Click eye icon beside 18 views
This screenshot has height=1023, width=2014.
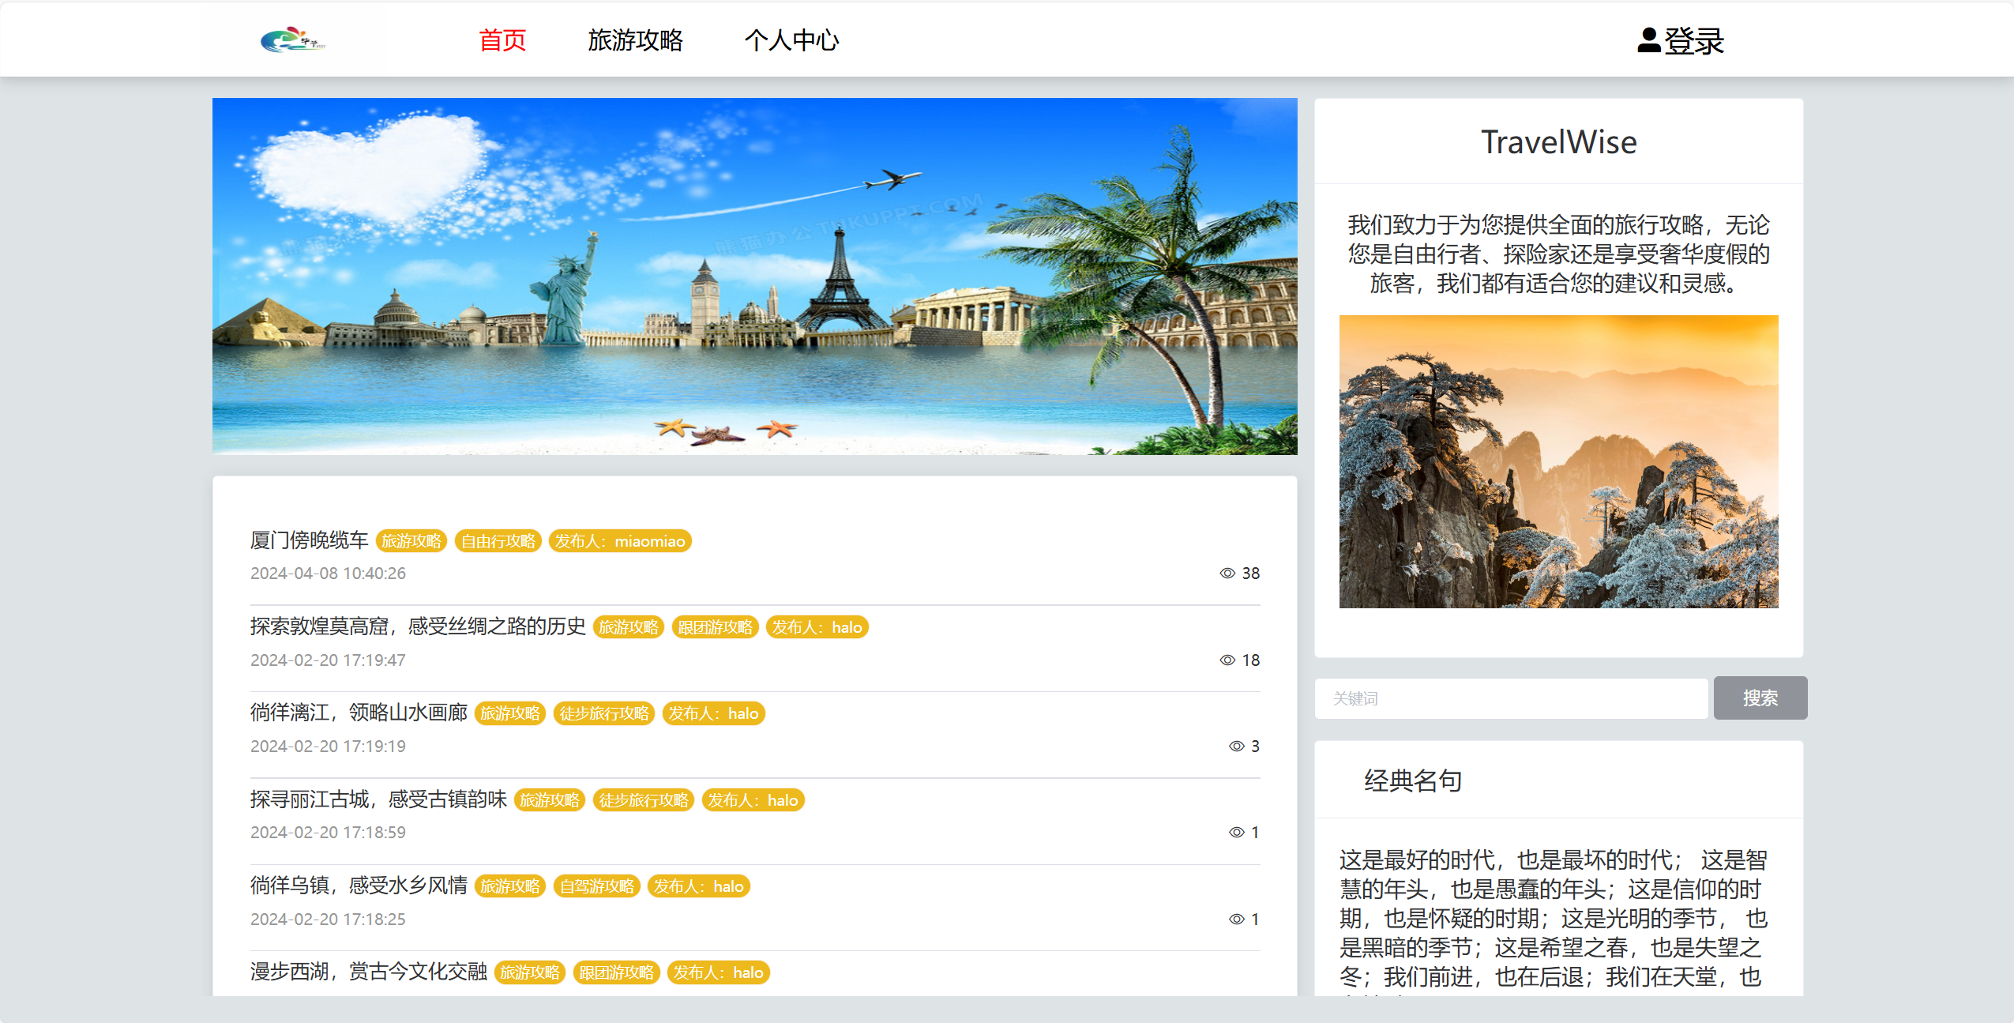pos(1227,660)
